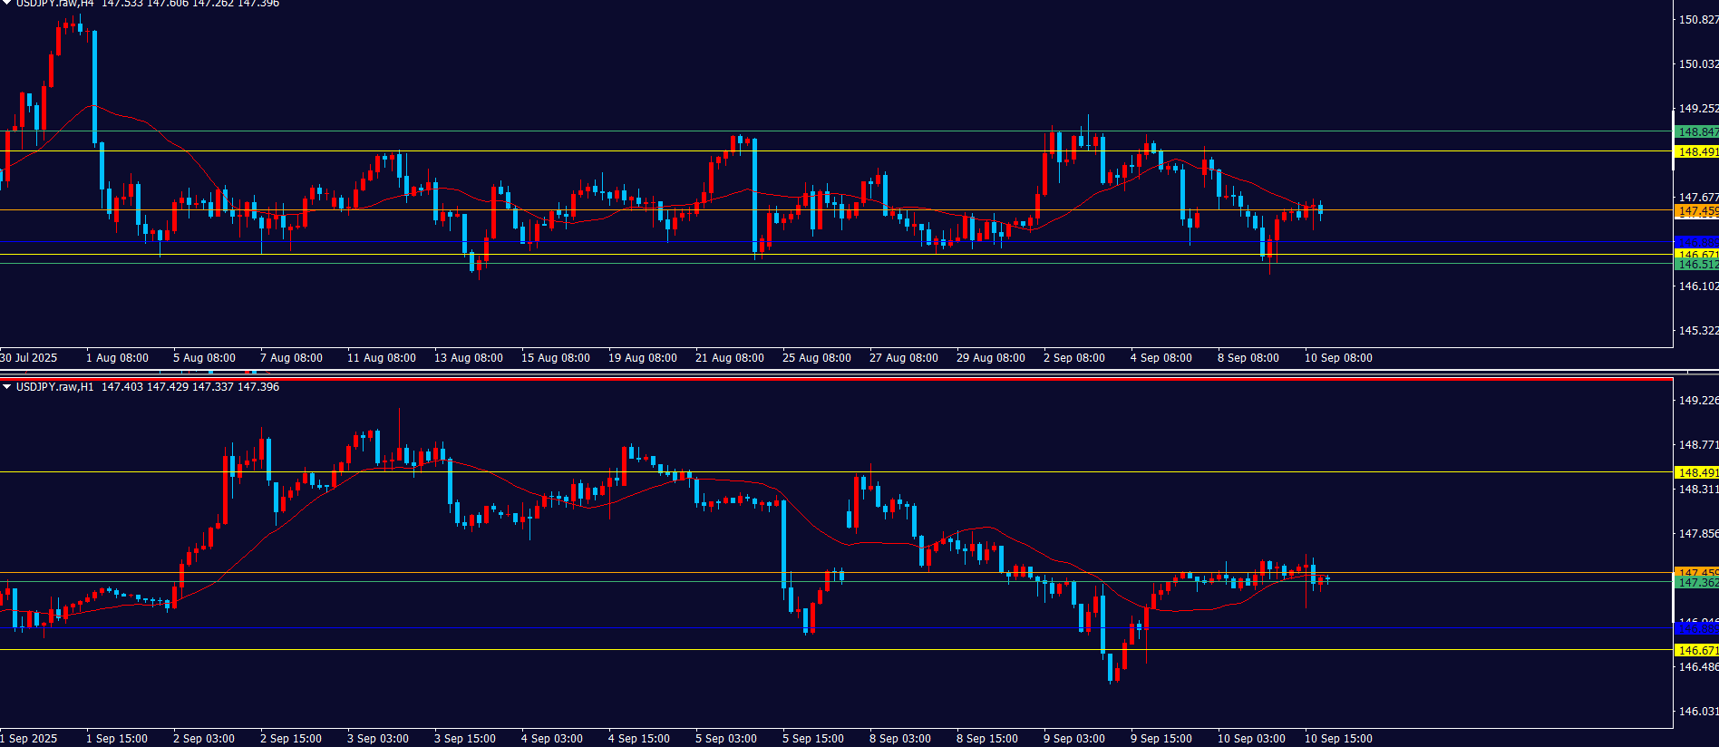This screenshot has width=1719, height=747.
Task: Click yellow 146.671 label on H1 chart
Action: coord(1696,650)
